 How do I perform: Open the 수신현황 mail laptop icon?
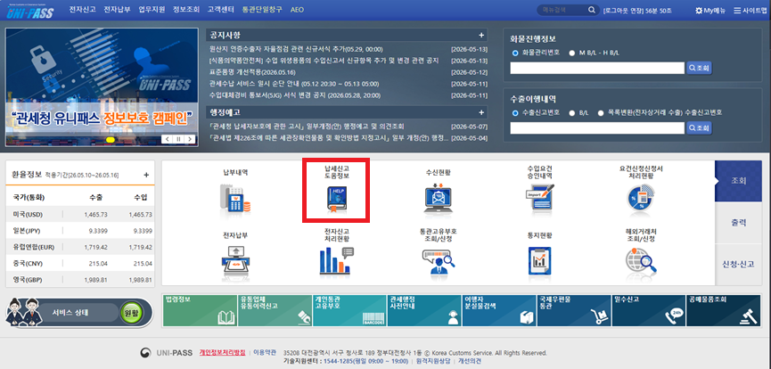click(439, 197)
